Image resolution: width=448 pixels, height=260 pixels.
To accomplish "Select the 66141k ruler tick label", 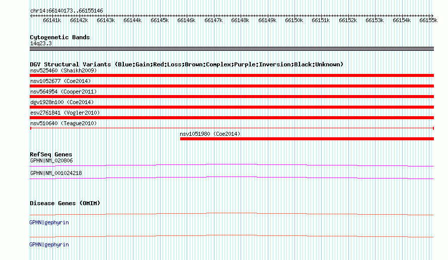I will point(52,20).
